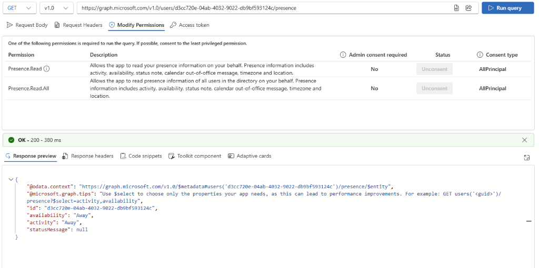539x268 pixels.
Task: Click the Admin consent "No" value for Presence.Read.All
Action: (x=374, y=88)
